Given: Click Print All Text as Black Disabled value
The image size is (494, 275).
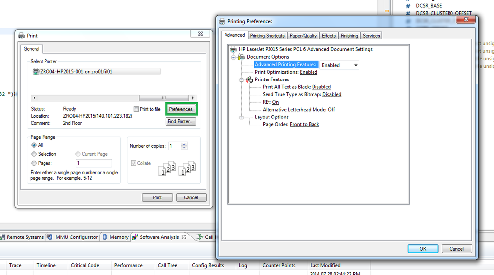Looking at the screenshot, I should point(321,87).
